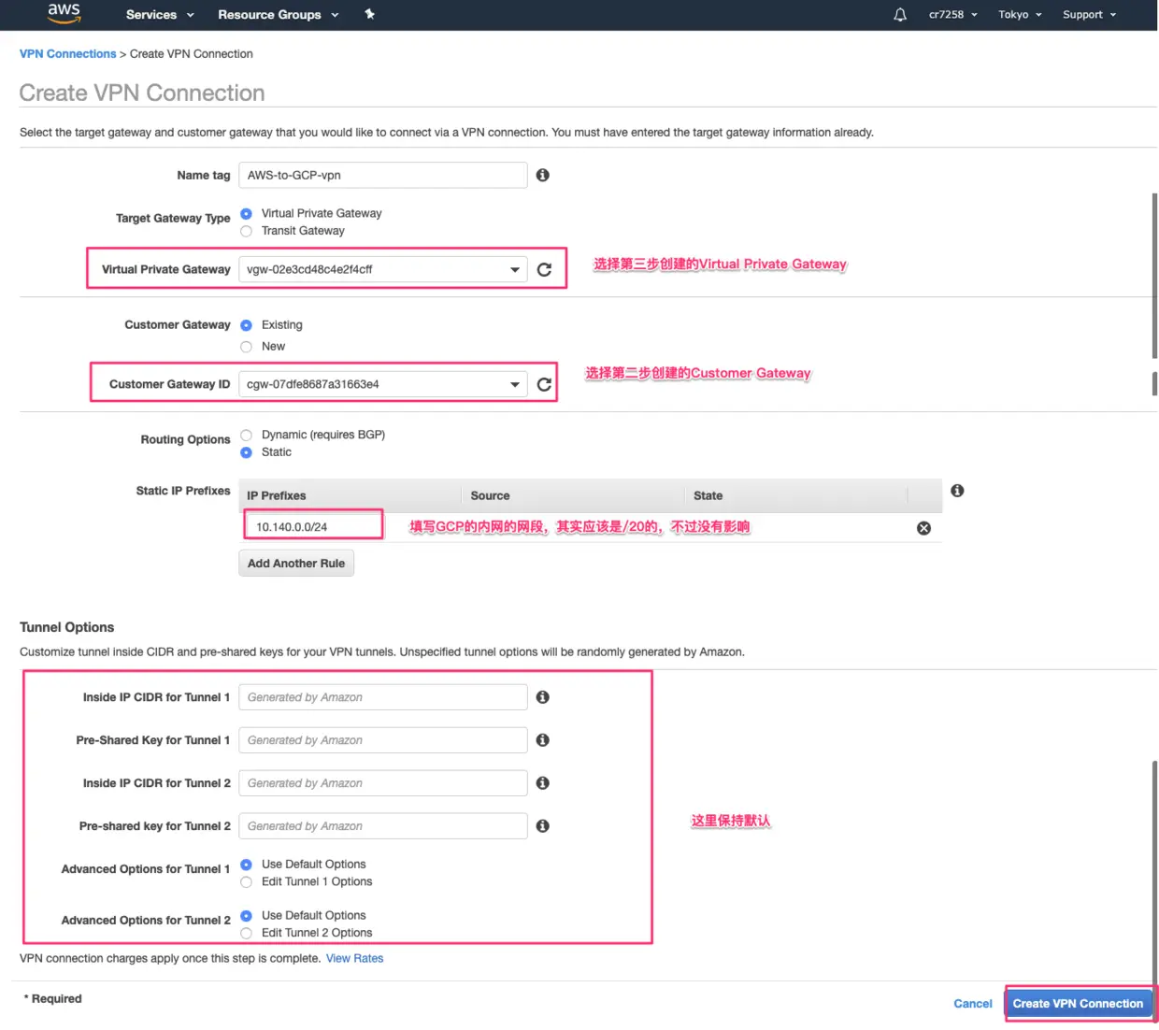1159x1030 pixels.
Task: Expand the Services menu
Action: pos(160,15)
